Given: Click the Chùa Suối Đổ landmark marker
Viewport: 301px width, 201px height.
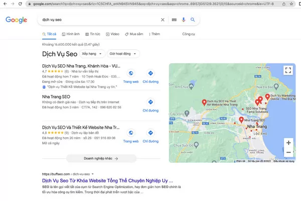Looking at the screenshot, I should click(196, 145).
